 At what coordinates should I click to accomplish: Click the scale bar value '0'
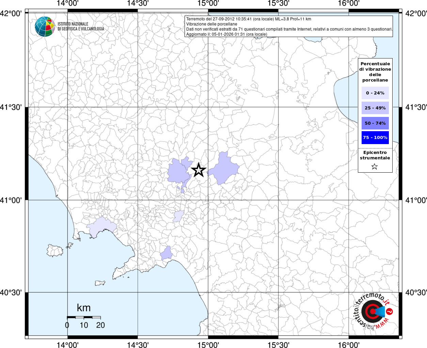coord(67,325)
